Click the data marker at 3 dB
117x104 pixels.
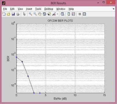pos(34,93)
